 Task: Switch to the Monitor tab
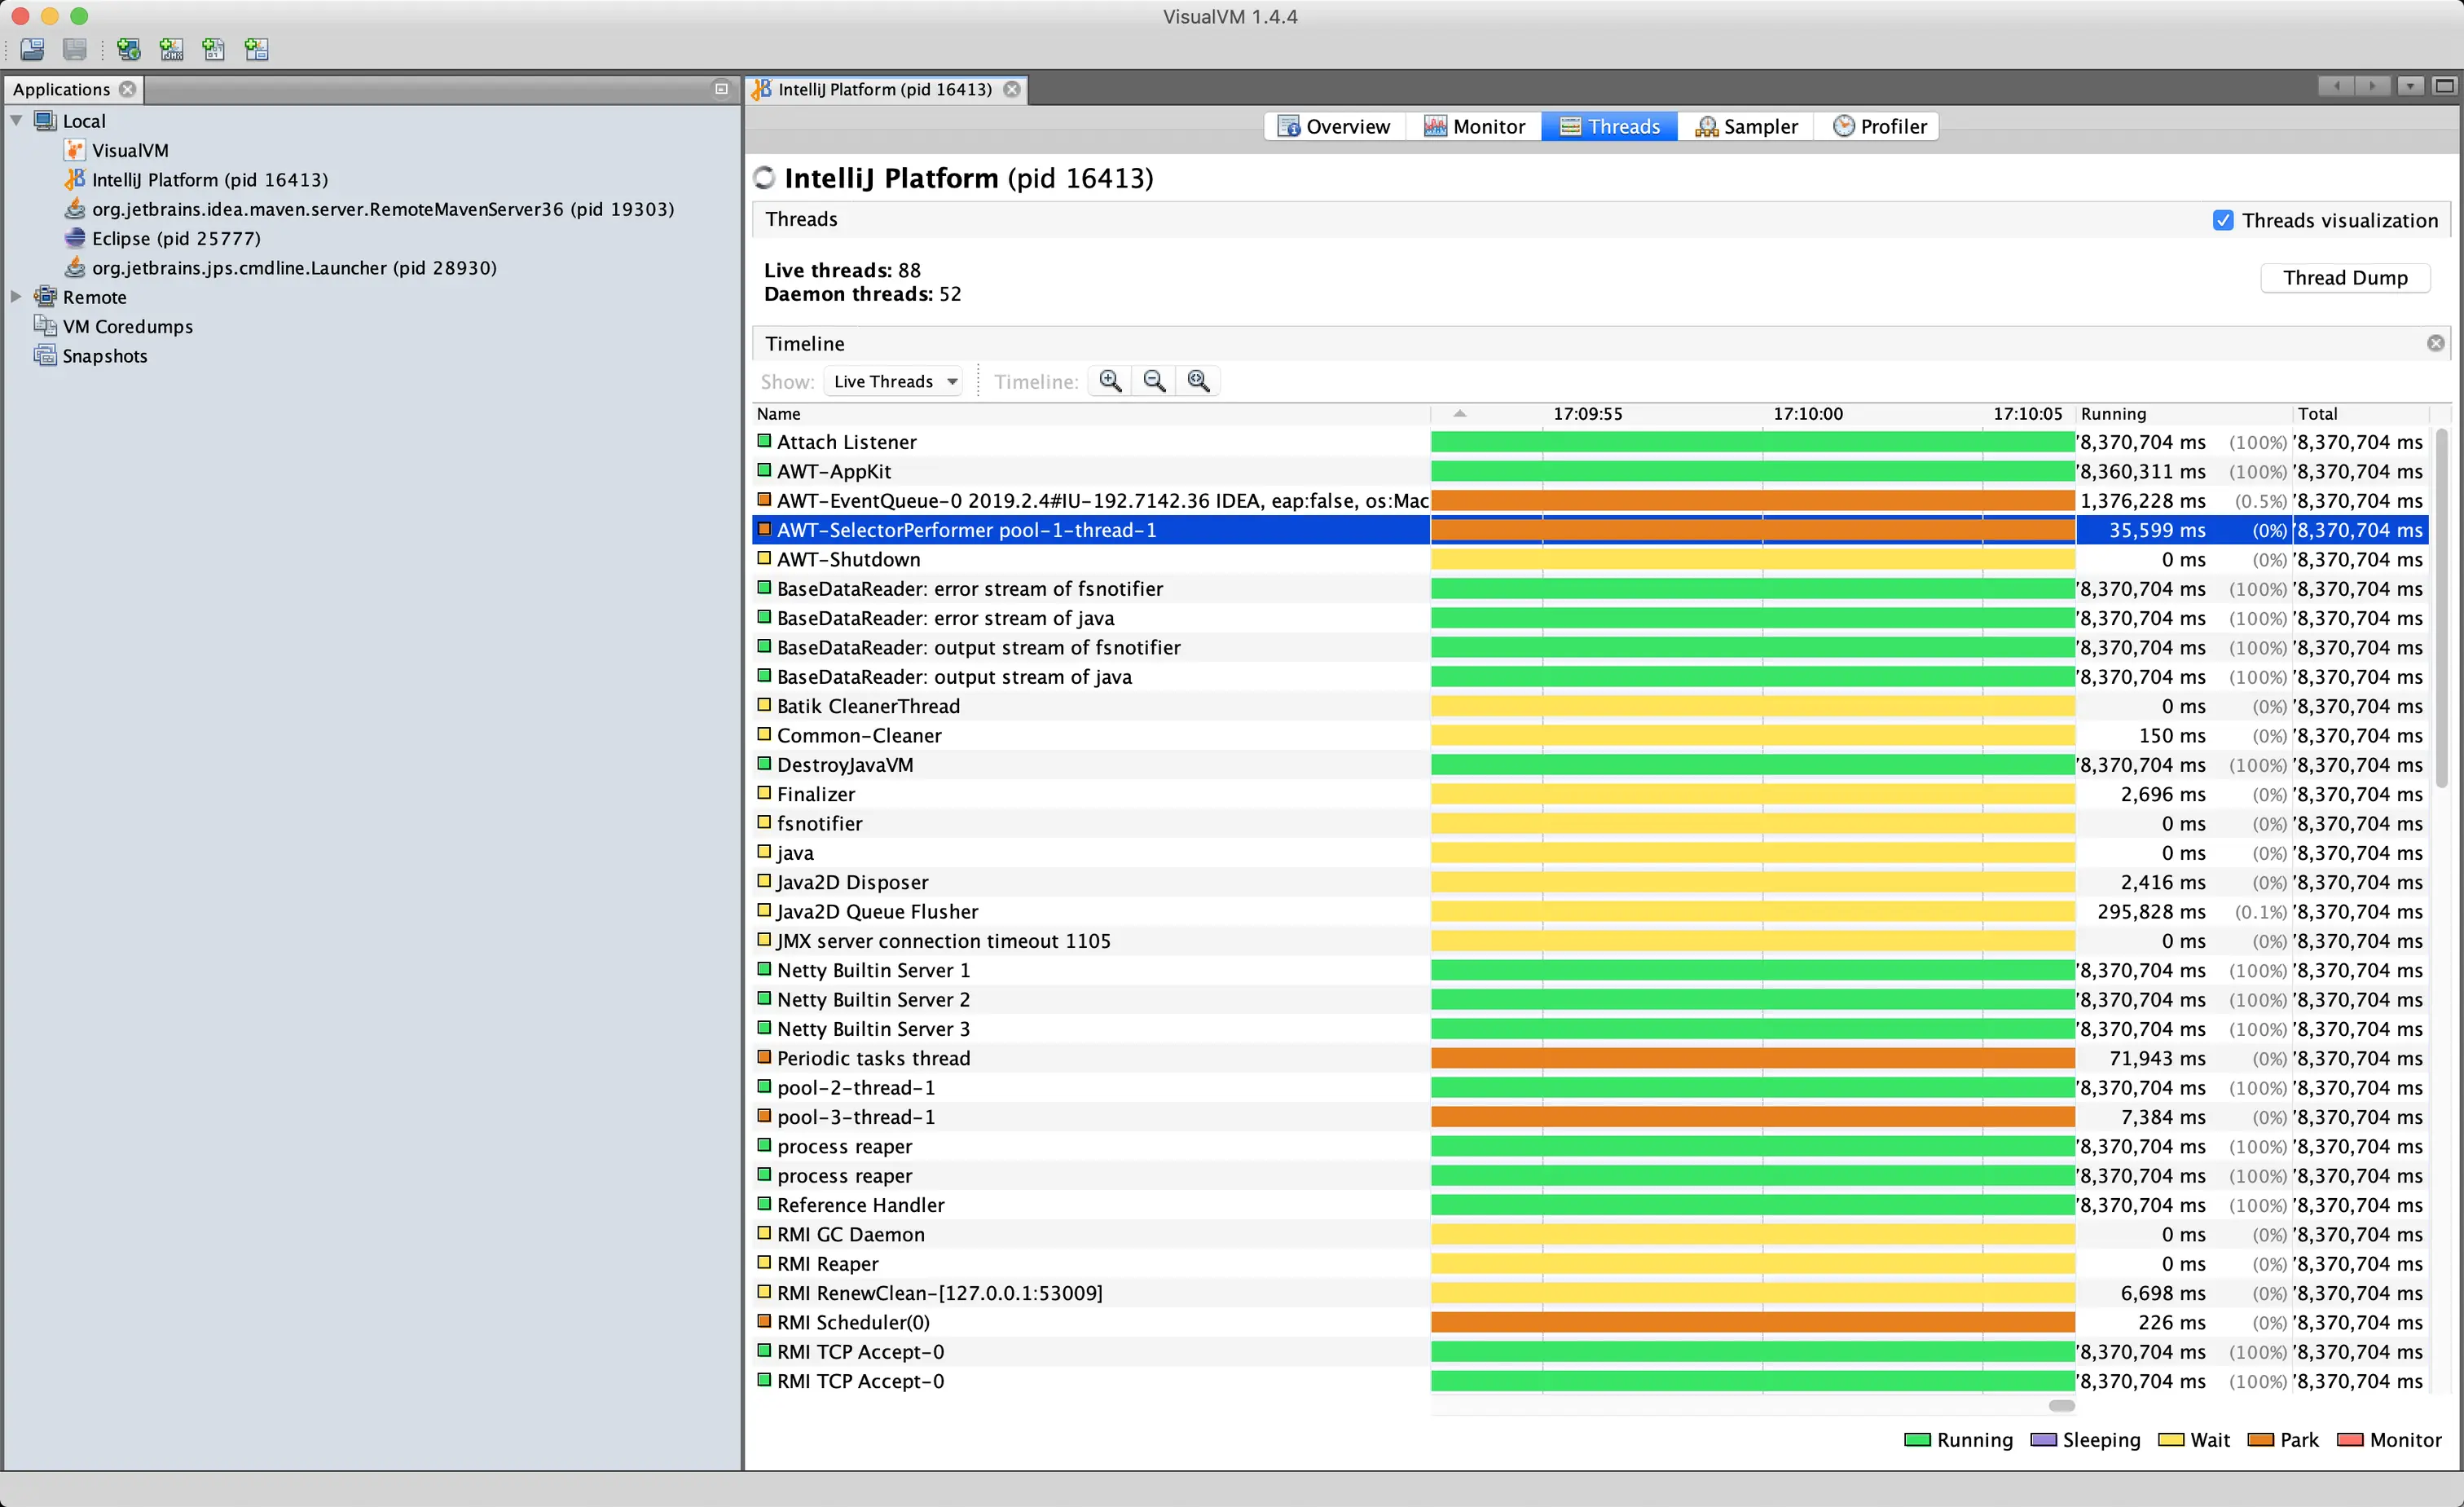(1474, 126)
